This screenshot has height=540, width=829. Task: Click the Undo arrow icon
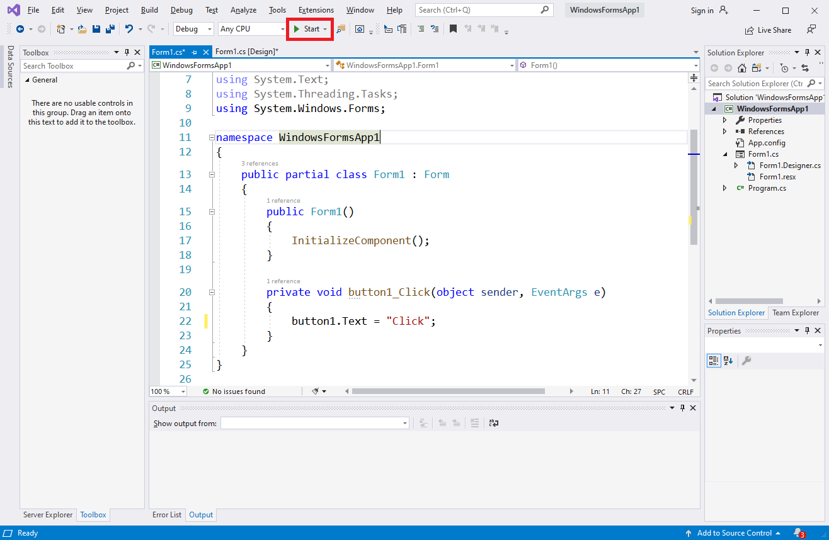129,29
